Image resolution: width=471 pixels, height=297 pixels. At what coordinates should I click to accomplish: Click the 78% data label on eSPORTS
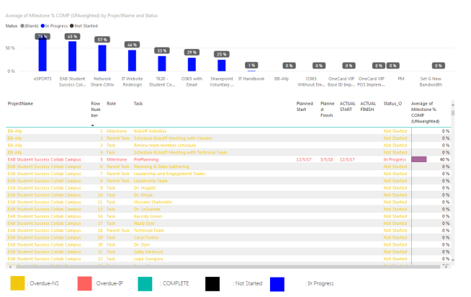tap(42, 36)
